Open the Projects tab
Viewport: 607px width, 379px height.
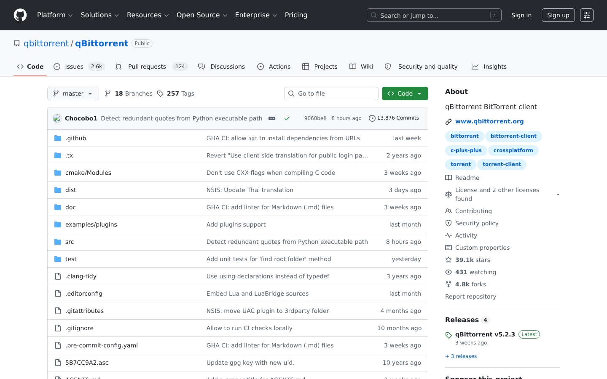pos(320,67)
